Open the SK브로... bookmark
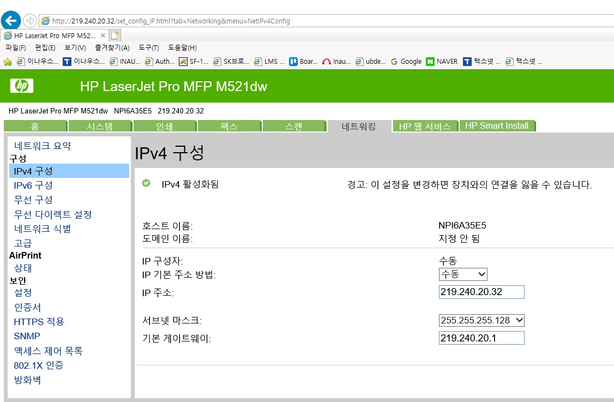This screenshot has height=402, width=614. pos(231,62)
